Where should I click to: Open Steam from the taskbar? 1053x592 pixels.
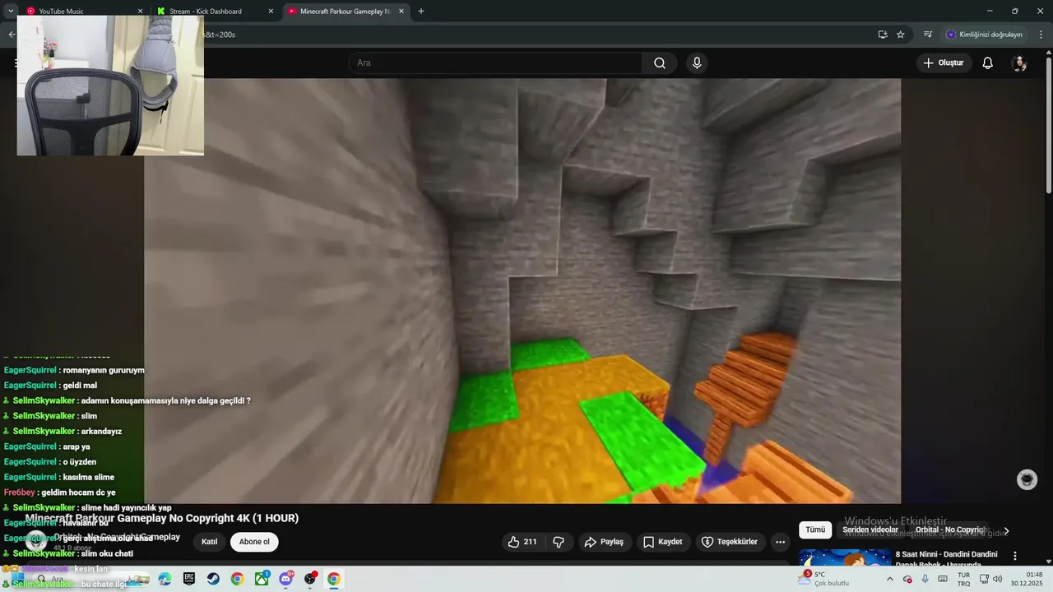click(213, 579)
